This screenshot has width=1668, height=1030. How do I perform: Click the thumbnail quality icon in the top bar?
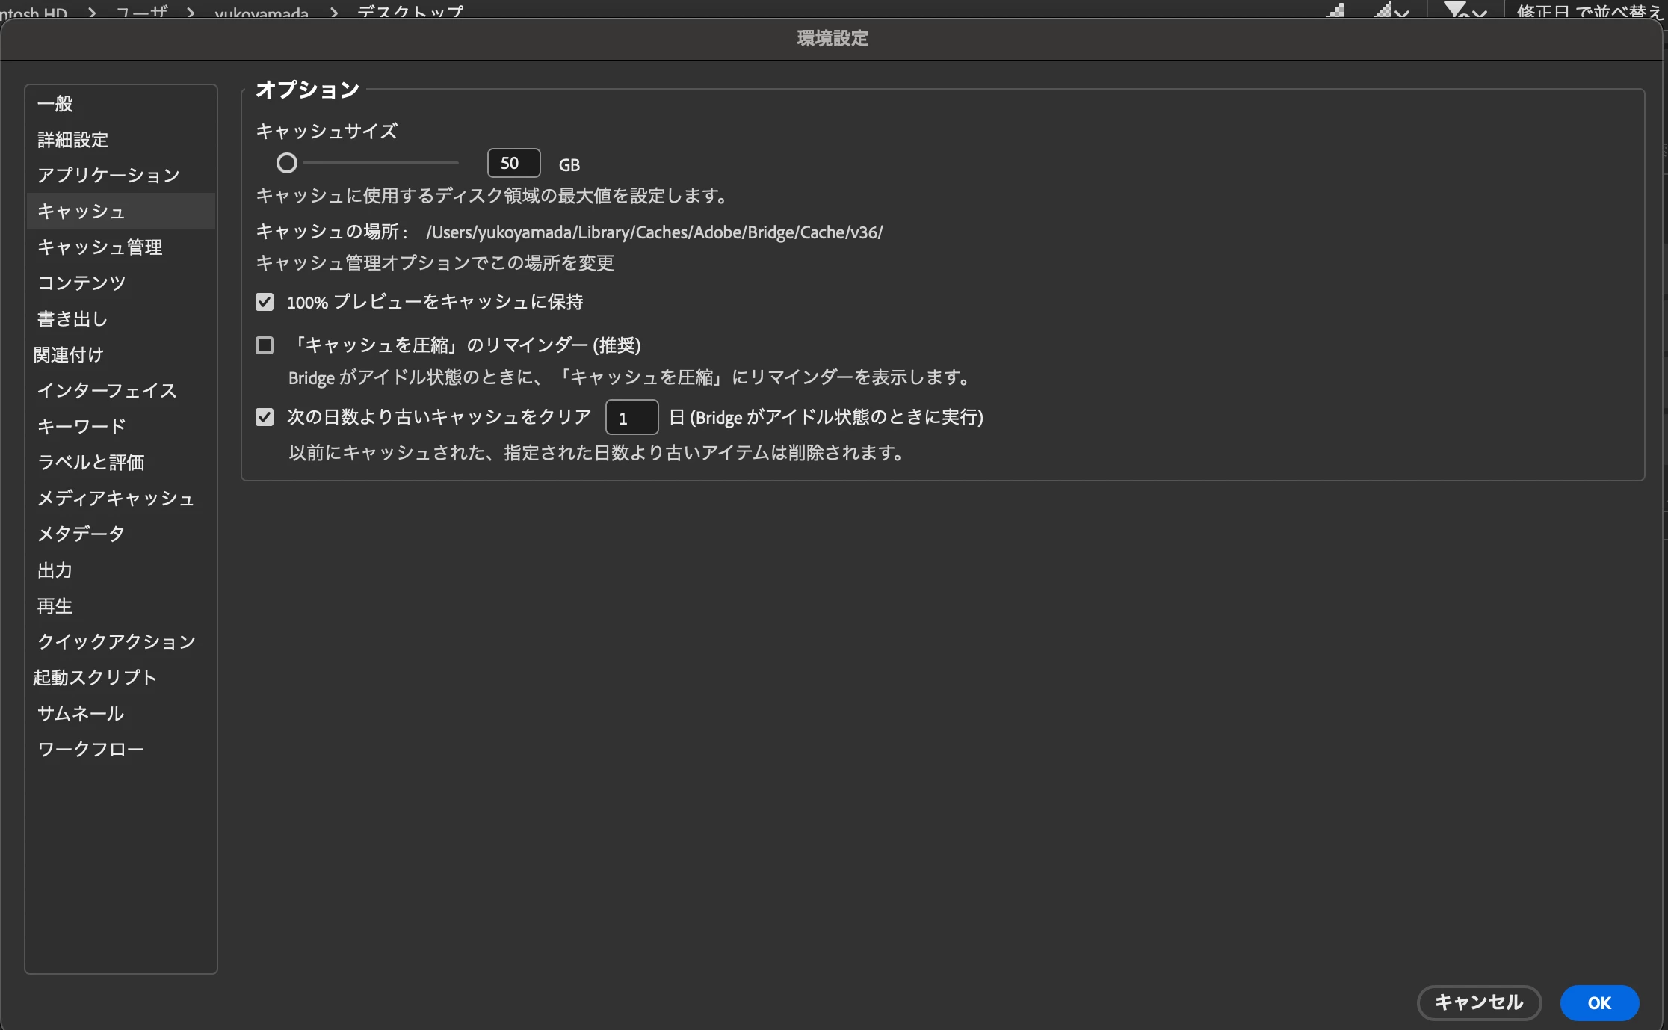pos(1335,10)
